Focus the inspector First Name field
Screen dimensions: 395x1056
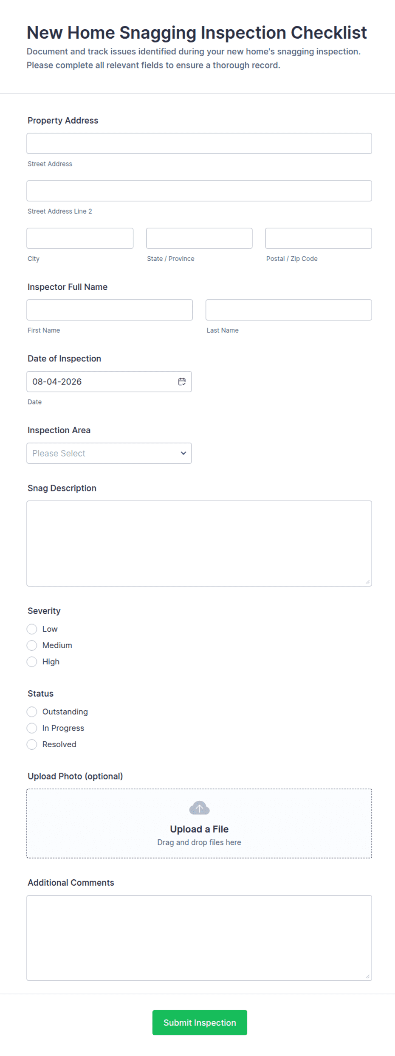click(x=110, y=310)
